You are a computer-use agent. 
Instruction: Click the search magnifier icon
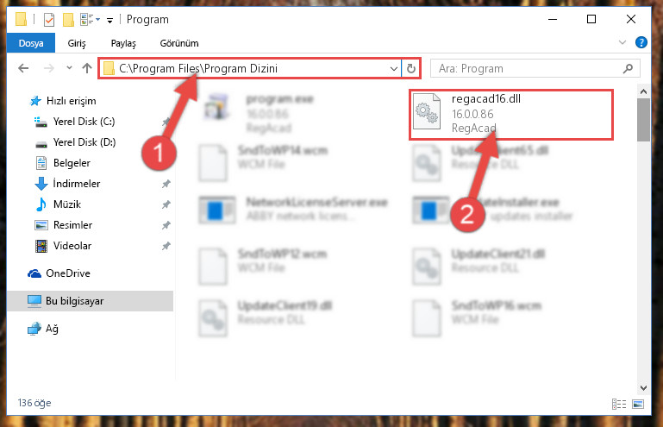(629, 68)
